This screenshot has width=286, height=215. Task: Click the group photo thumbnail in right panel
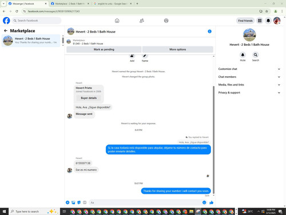click(x=249, y=35)
